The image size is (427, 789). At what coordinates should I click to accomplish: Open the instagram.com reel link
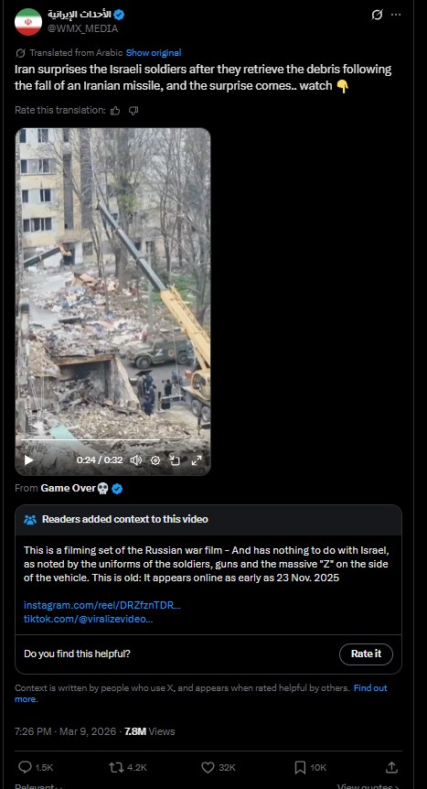click(x=102, y=605)
